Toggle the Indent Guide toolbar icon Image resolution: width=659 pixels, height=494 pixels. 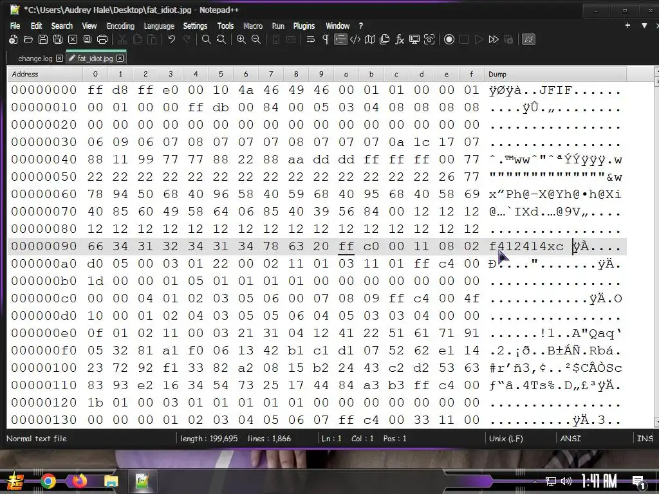tap(340, 39)
